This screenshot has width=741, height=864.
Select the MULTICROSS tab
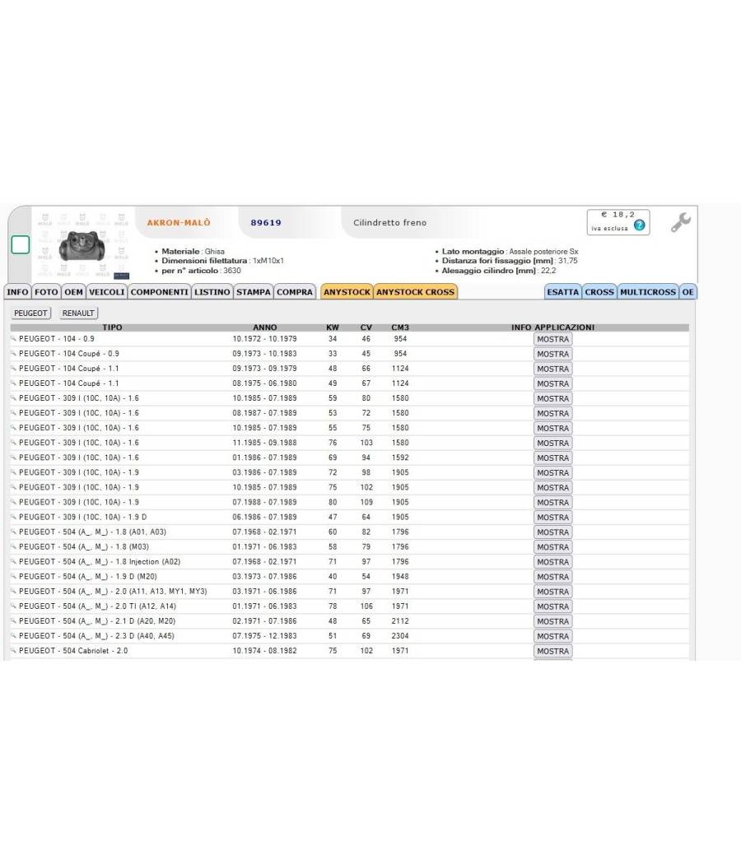pyautogui.click(x=648, y=292)
